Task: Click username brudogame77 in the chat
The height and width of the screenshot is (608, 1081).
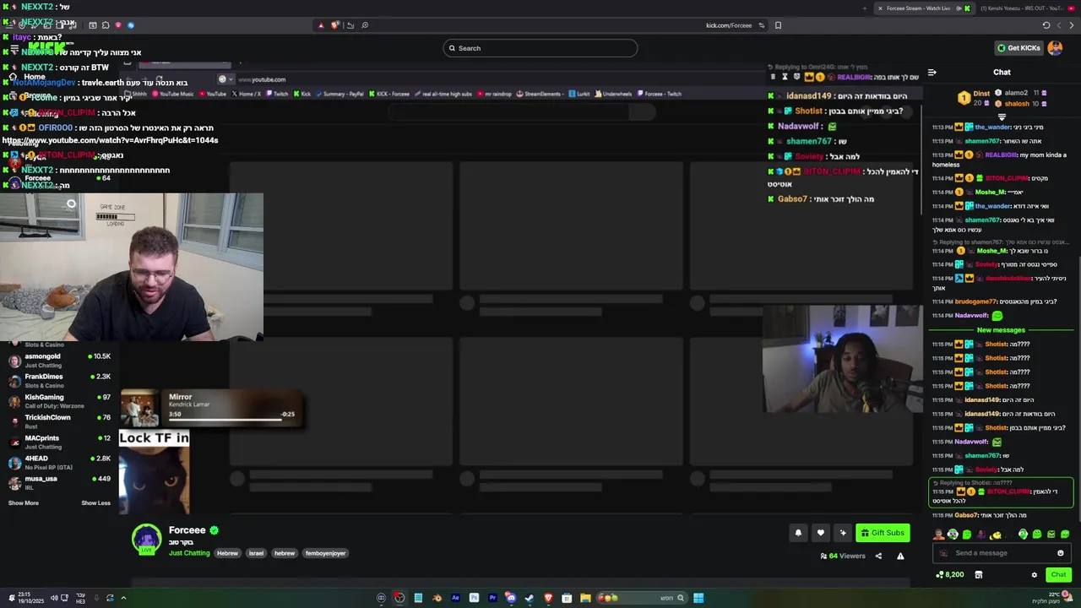Action: coord(976,301)
